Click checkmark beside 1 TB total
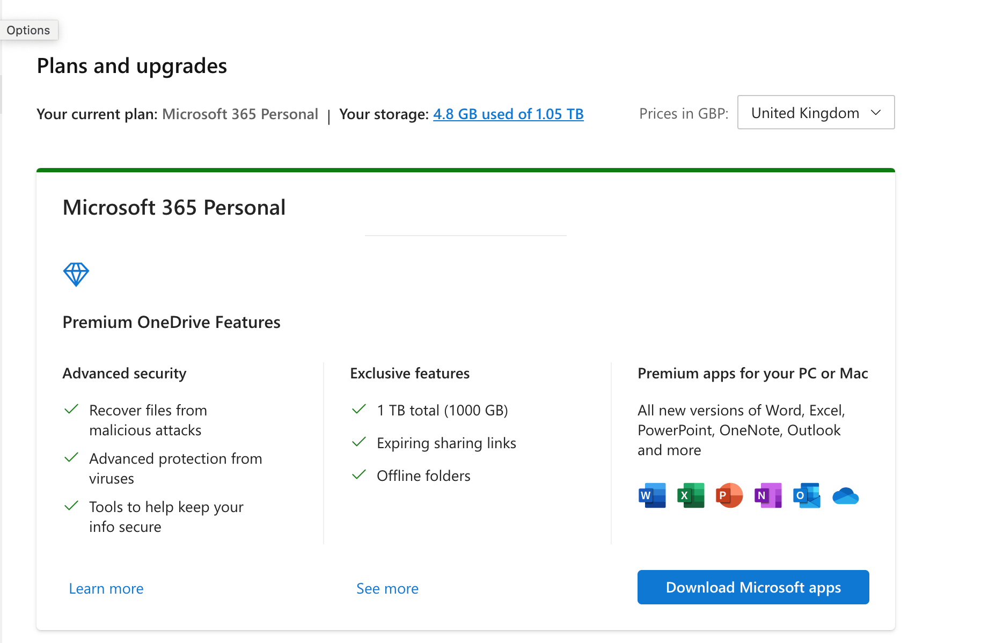 (x=359, y=410)
